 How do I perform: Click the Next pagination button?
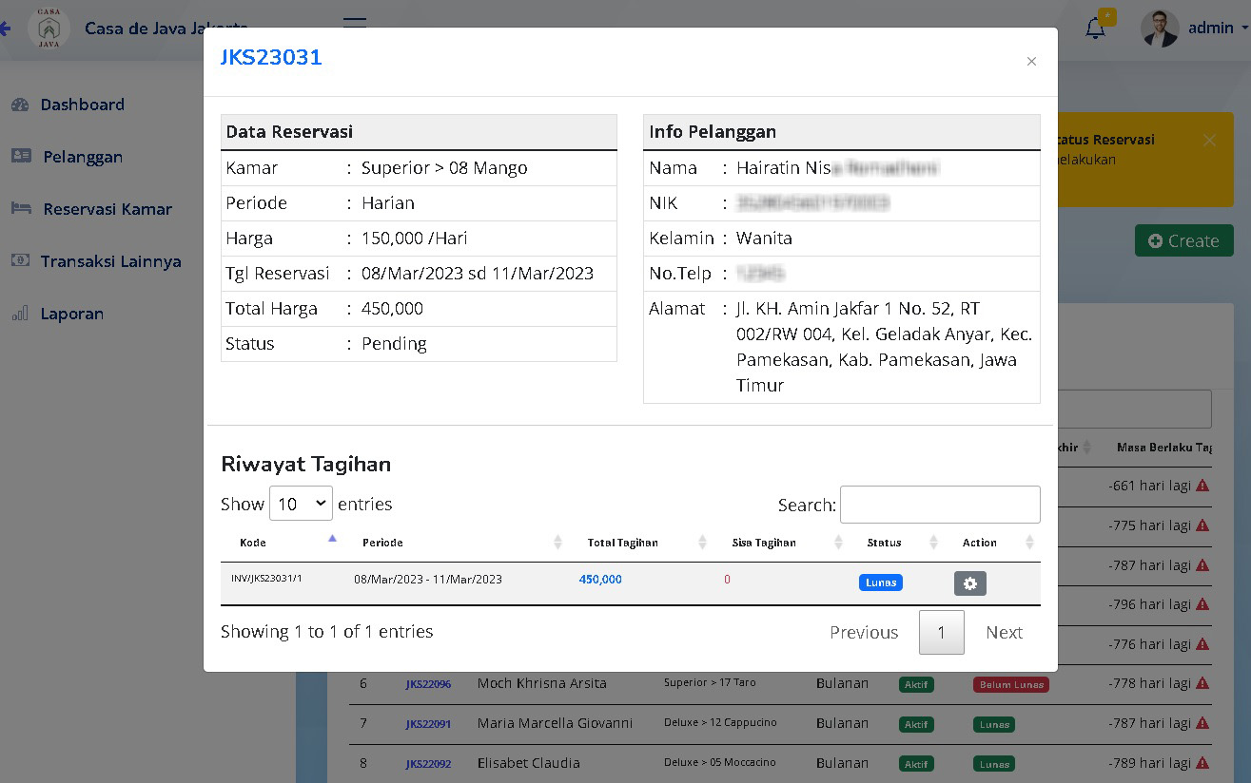click(1004, 632)
